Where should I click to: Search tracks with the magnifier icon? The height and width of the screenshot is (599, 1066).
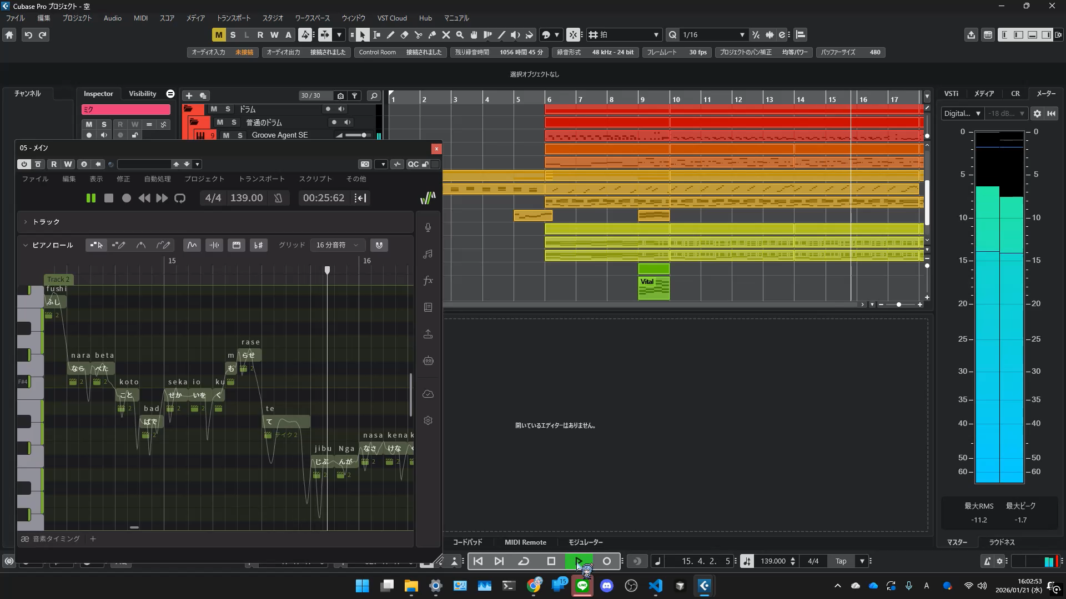[x=374, y=96]
